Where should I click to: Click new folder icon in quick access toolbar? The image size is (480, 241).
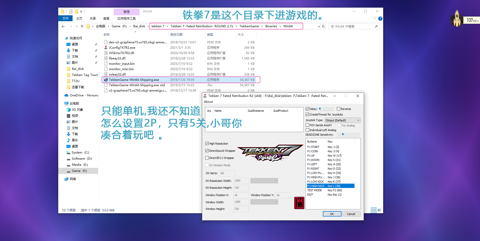point(76,11)
